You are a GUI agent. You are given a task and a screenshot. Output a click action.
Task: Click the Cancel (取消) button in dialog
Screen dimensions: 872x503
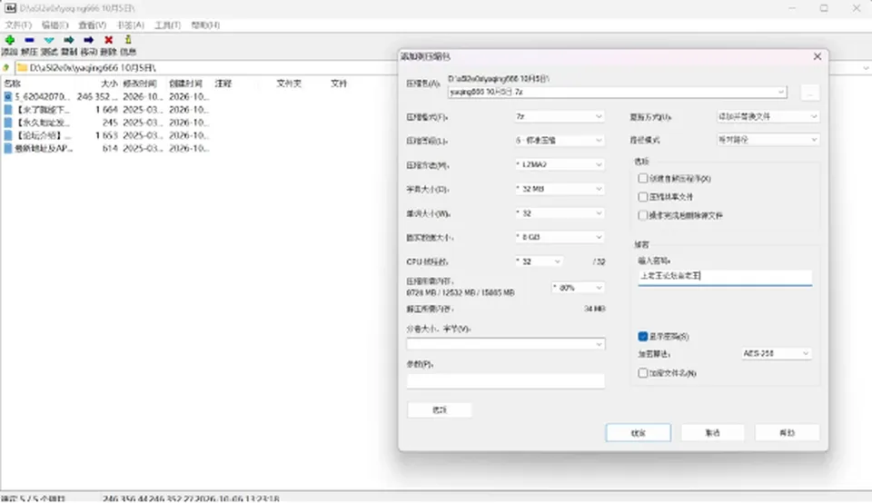pos(712,433)
